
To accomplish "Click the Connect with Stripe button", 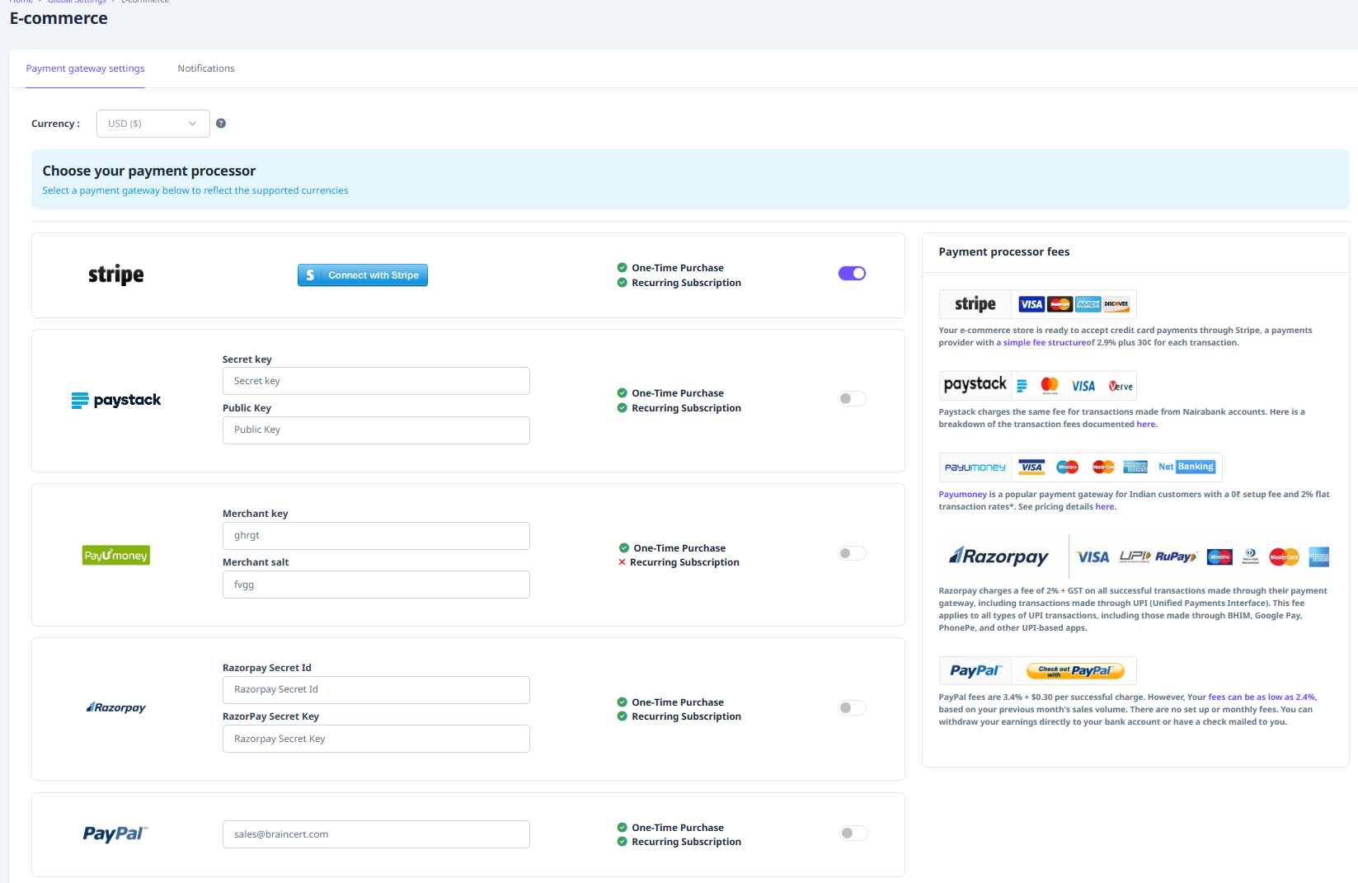I will [x=362, y=275].
